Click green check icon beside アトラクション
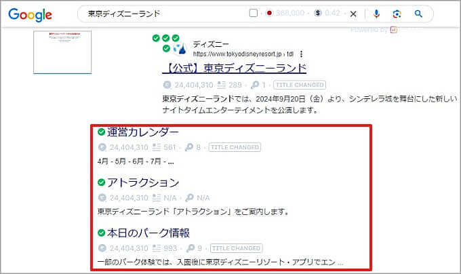The width and height of the screenshot is (461, 274). click(x=102, y=182)
